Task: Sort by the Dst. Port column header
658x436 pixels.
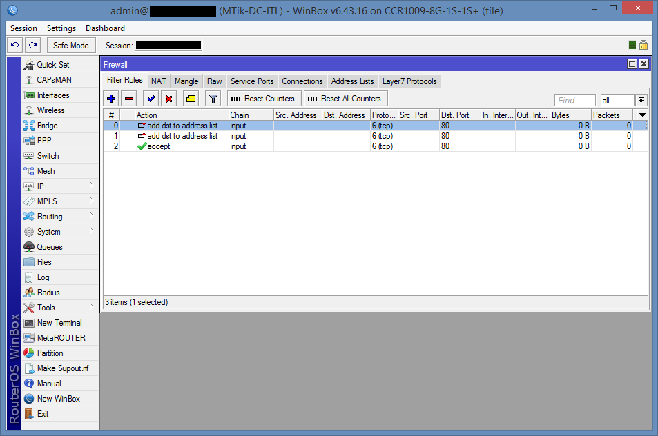Action: pyautogui.click(x=460, y=115)
